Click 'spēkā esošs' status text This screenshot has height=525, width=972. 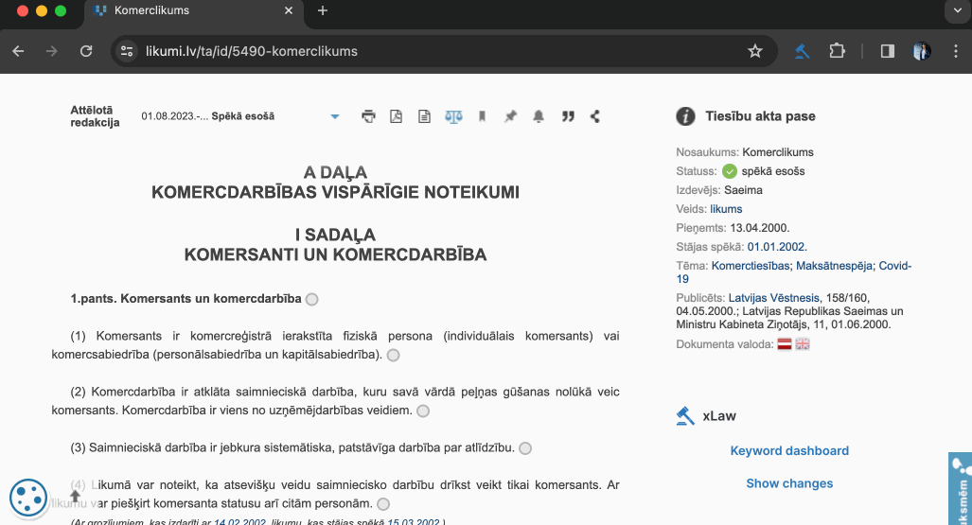click(x=773, y=171)
